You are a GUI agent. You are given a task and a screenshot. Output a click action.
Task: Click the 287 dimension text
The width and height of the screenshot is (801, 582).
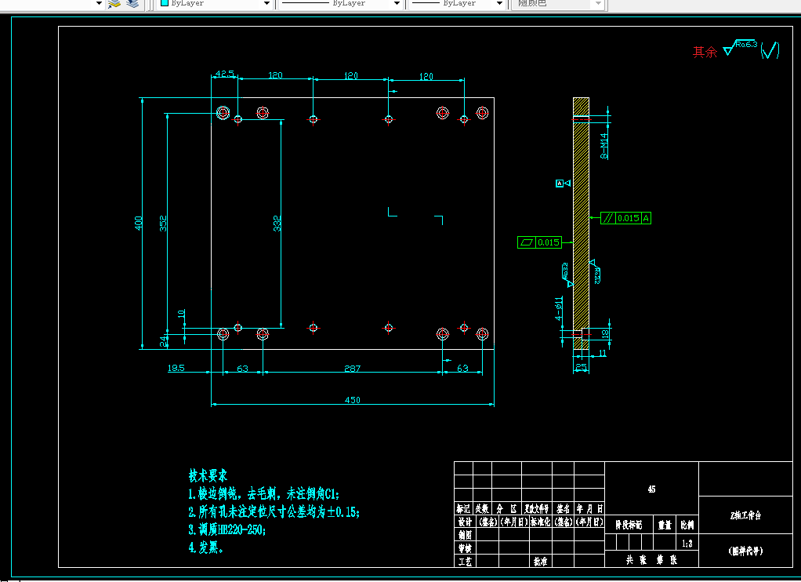[x=352, y=368]
